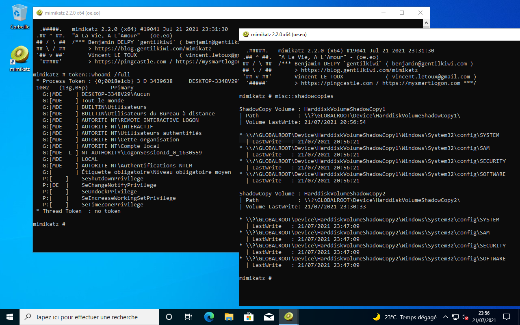Minimize the back mimikatz window
This screenshot has width=520, height=325.
click(x=383, y=13)
